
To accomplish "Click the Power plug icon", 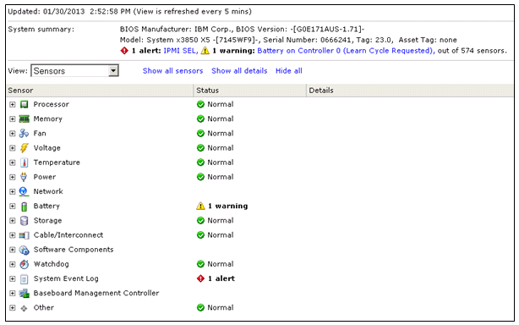I will pyautogui.click(x=24, y=177).
